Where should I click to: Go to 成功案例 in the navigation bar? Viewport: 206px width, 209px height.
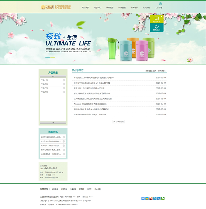(146, 8)
